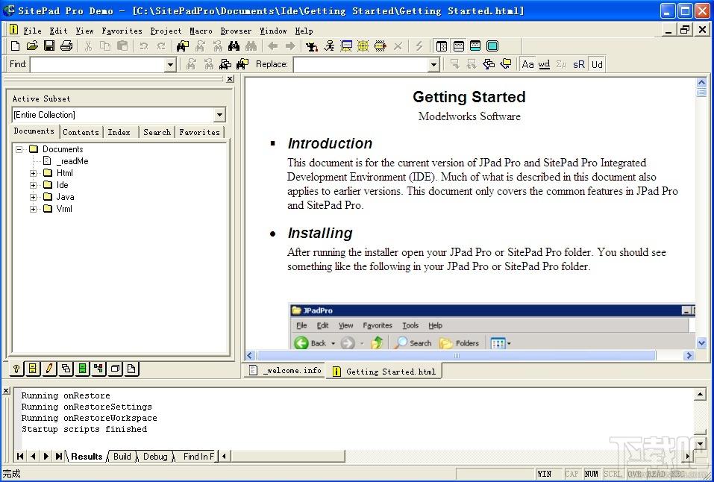Open a file with the folder icon

[x=32, y=46]
